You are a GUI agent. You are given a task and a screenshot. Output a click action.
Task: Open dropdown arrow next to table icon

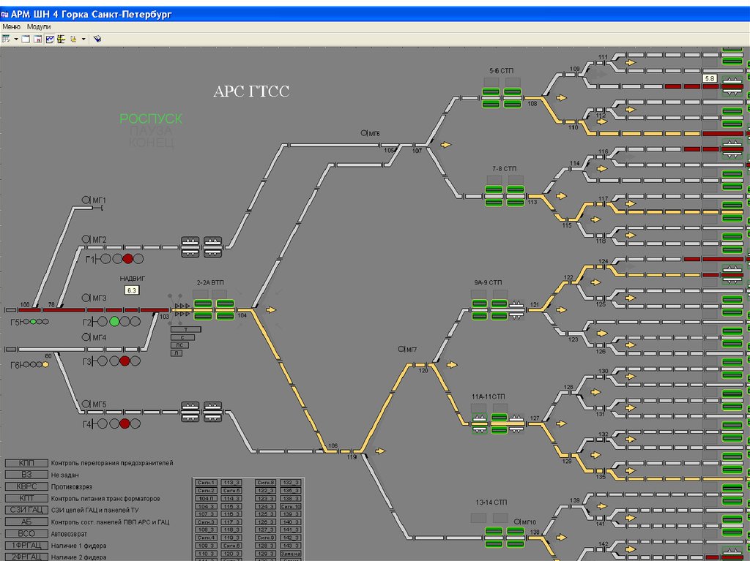tap(15, 39)
